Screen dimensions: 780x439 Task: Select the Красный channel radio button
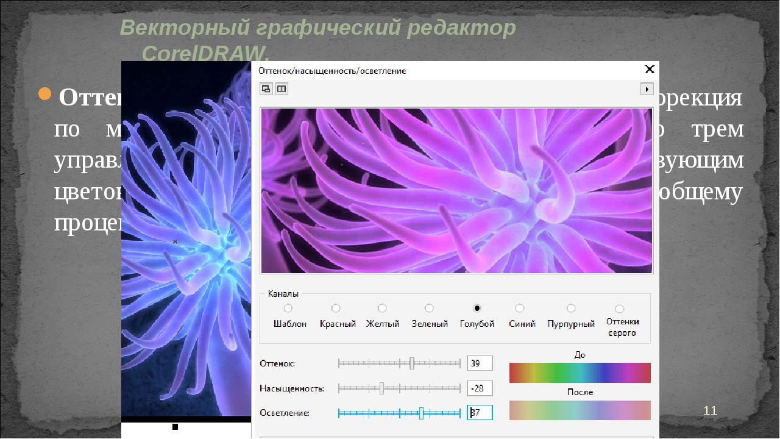pyautogui.click(x=336, y=309)
